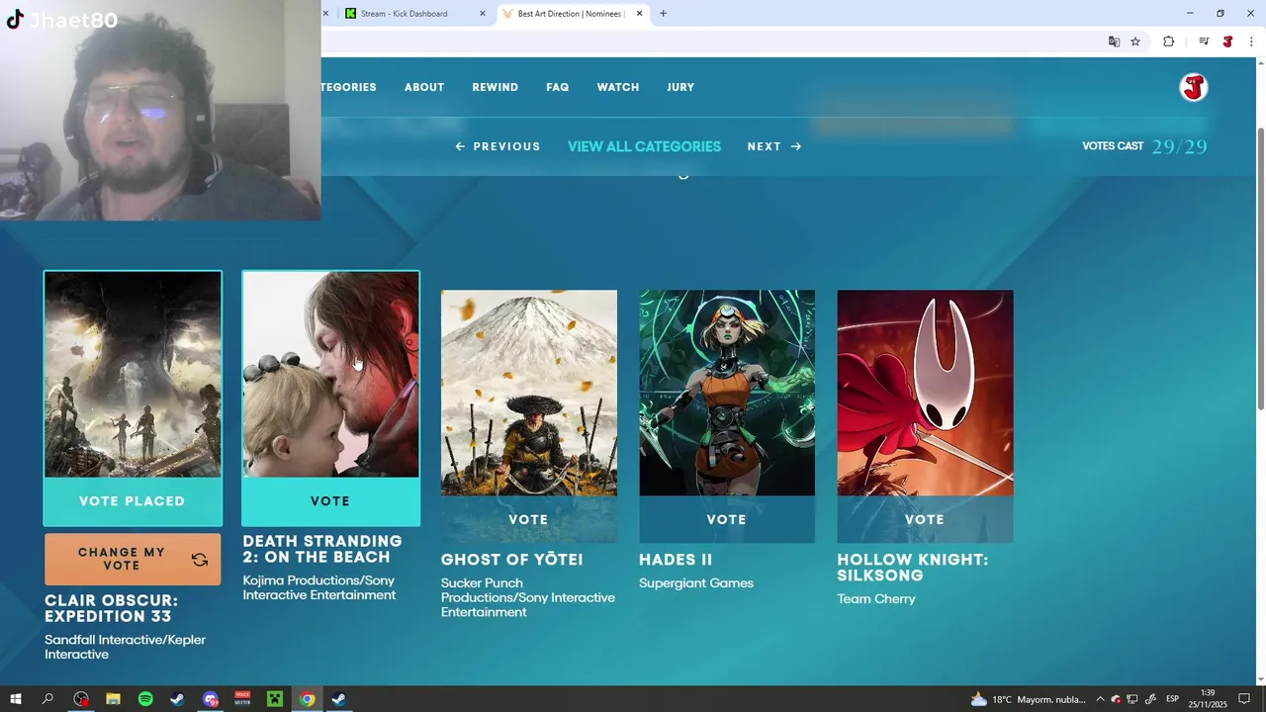The width and height of the screenshot is (1266, 712).
Task: Click the Death Stranding 2 cover art
Action: (x=330, y=374)
